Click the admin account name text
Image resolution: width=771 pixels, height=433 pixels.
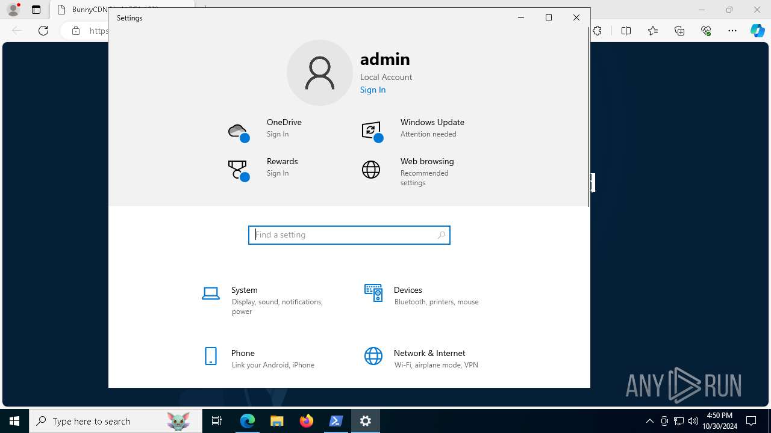(385, 59)
